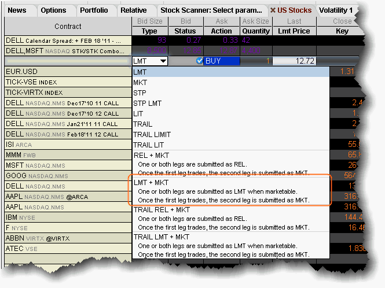Viewport: 385px width, 288px height.
Task: Select DELL Jan21'11 11 CALL row
Action: 68,124
